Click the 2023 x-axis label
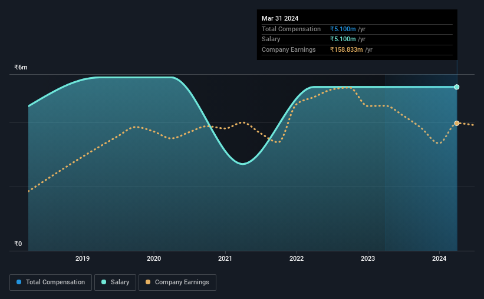 [368, 258]
